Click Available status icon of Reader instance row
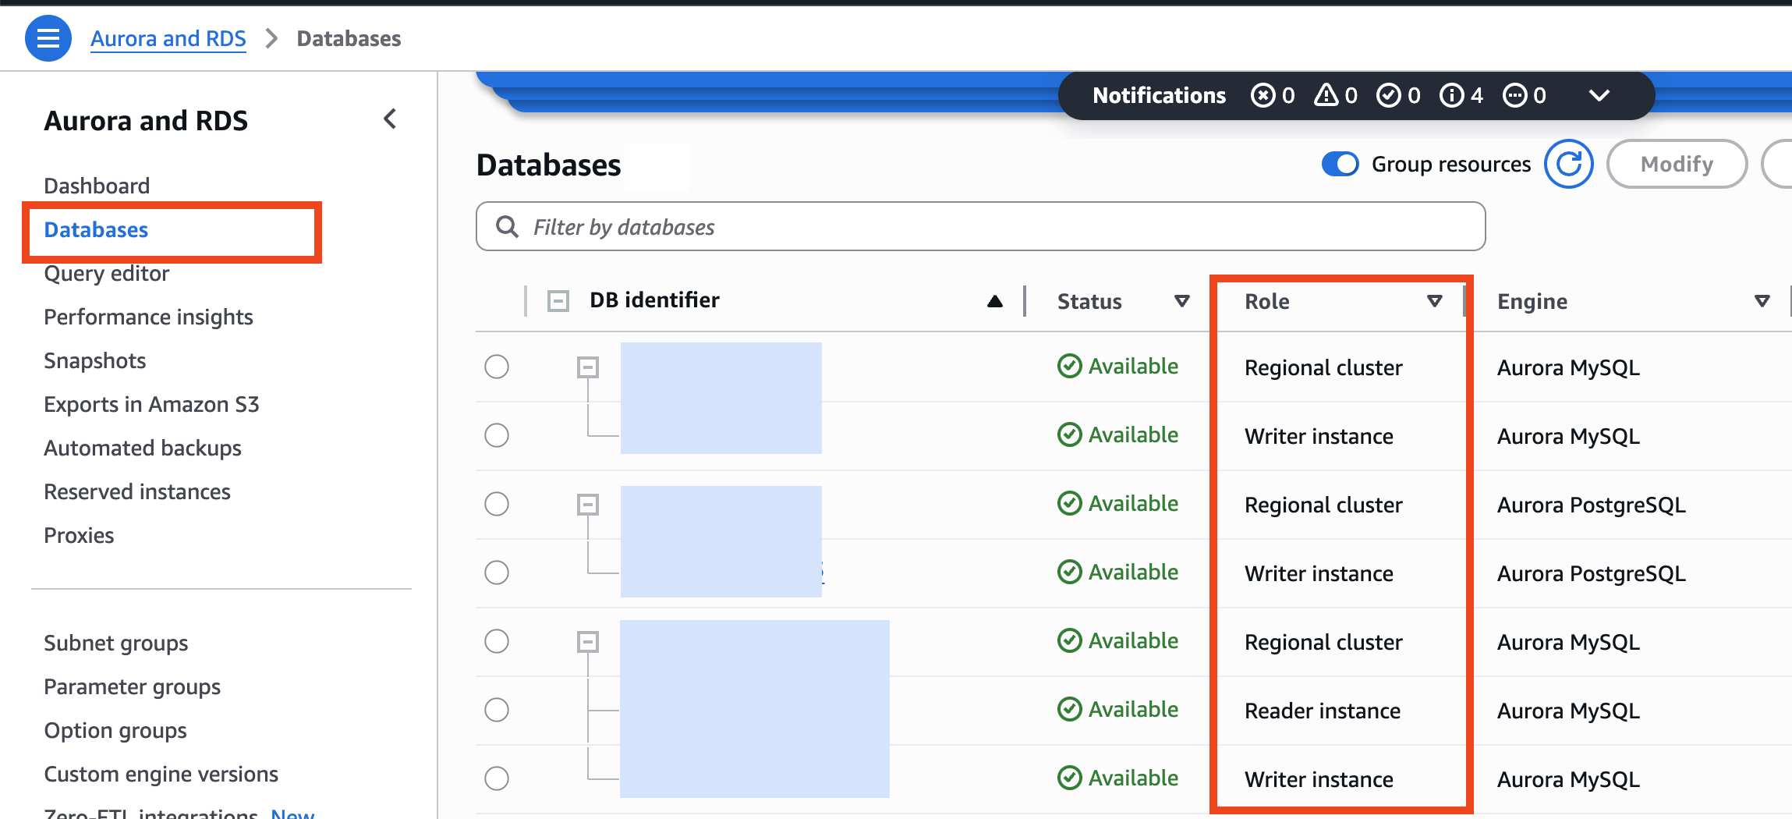1792x819 pixels. [1070, 709]
